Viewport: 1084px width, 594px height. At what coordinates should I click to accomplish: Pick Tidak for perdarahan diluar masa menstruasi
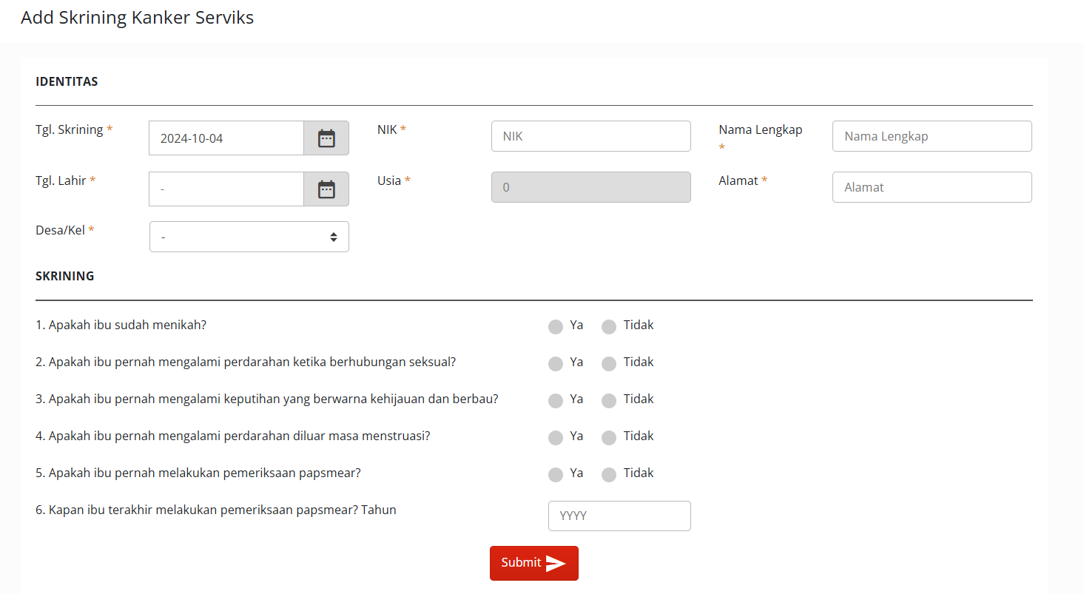(x=609, y=438)
